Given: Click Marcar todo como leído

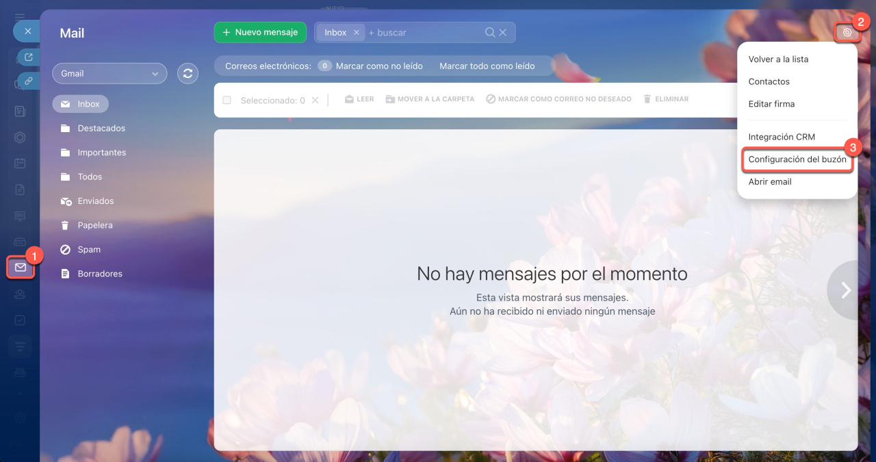Looking at the screenshot, I should (x=487, y=66).
